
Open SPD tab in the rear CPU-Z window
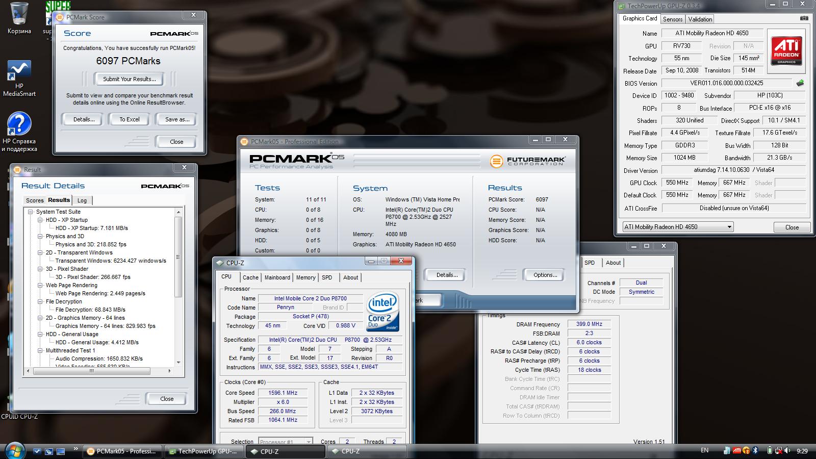coord(590,263)
